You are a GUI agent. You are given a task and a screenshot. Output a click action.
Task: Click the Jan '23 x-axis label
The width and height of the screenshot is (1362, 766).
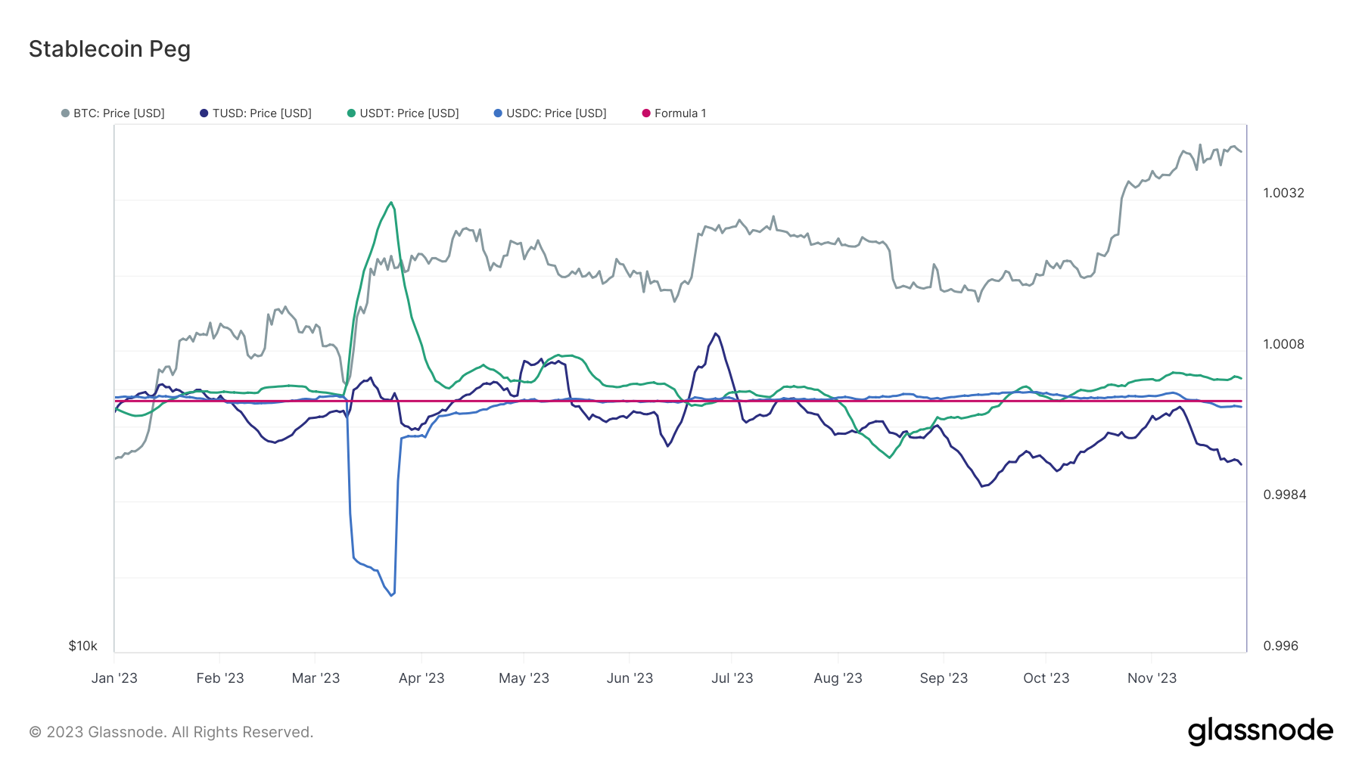(x=114, y=678)
